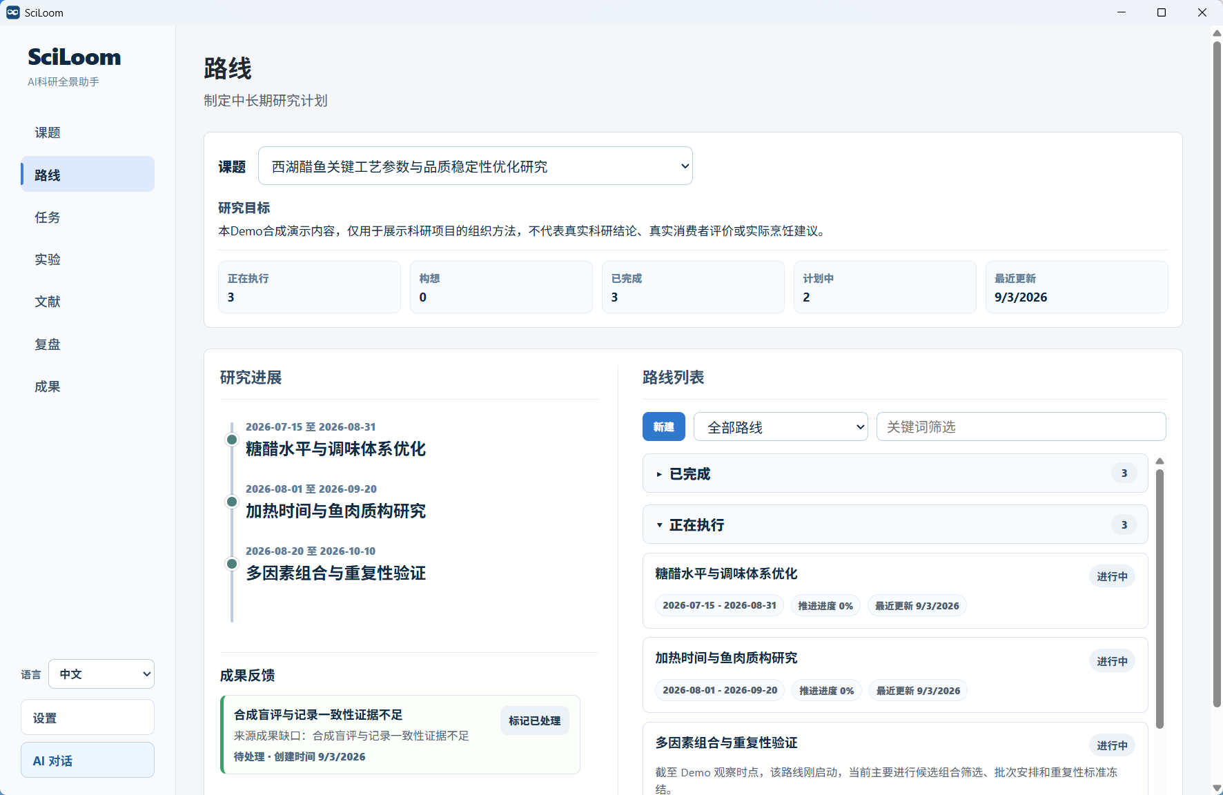Focus the 关键词筛选 input field
Image resolution: width=1223 pixels, height=795 pixels.
1021,426
